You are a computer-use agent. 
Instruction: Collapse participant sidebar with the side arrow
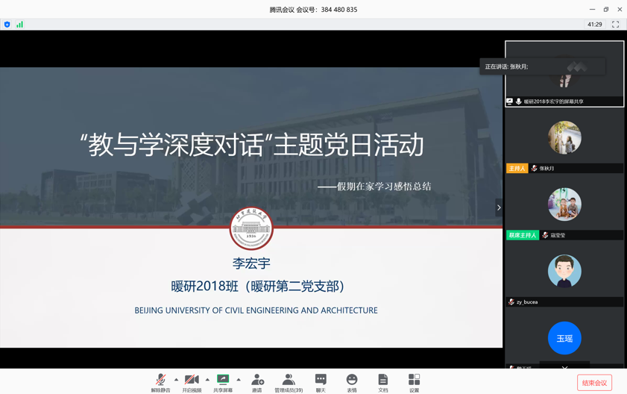pyautogui.click(x=499, y=207)
